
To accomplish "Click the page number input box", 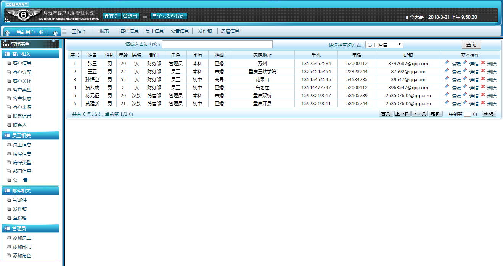I will tap(467, 114).
